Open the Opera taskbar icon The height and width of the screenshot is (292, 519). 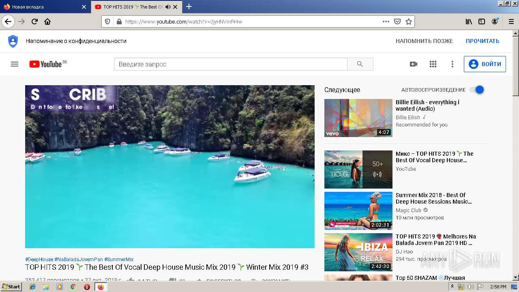pyautogui.click(x=87, y=287)
